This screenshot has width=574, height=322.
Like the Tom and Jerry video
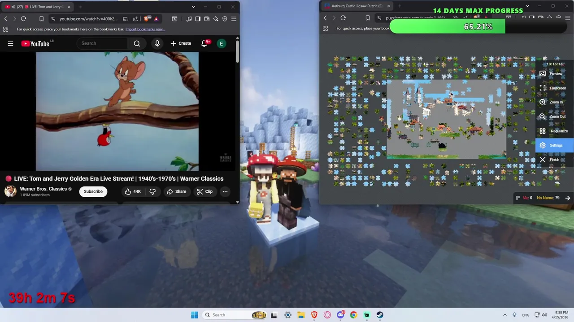(133, 191)
